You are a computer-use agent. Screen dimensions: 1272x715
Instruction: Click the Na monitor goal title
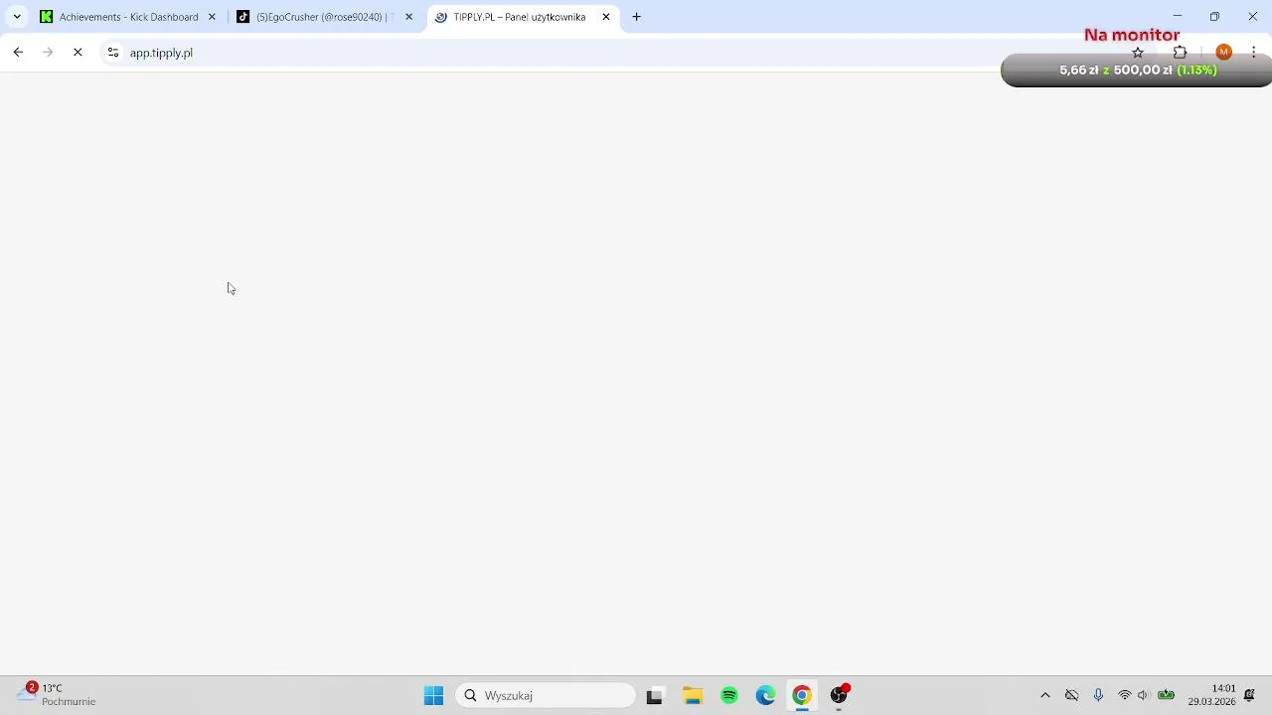coord(1132,35)
